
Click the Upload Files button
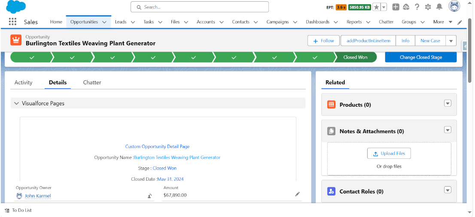coord(389,153)
